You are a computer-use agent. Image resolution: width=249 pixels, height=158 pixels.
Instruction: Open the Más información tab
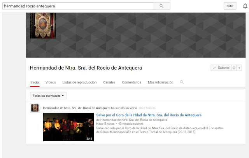pyautogui.click(x=160, y=82)
